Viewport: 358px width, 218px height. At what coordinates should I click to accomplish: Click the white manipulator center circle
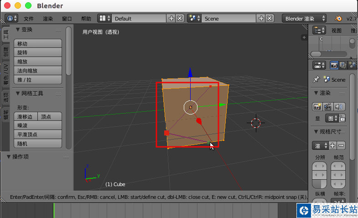coord(191,107)
